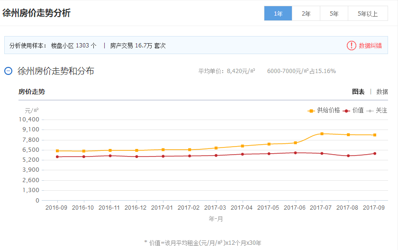398x250 pixels.
Task: Toggle the 供给价格 legend series
Action: point(328,110)
